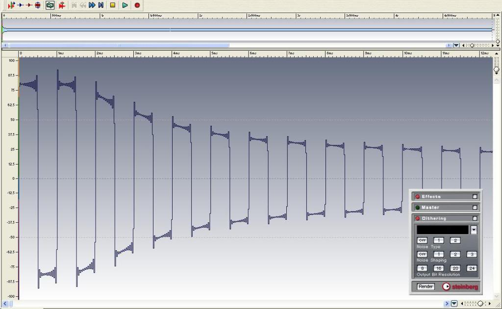Viewport: 502px width, 309px height.
Task: Click the steinberg logo in master panel
Action: point(460,287)
